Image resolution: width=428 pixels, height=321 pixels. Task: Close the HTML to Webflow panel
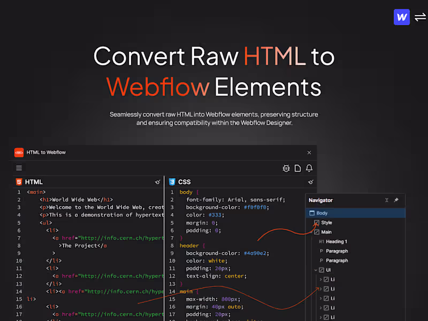click(x=309, y=152)
